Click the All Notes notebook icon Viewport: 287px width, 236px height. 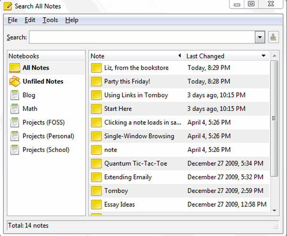(15, 68)
